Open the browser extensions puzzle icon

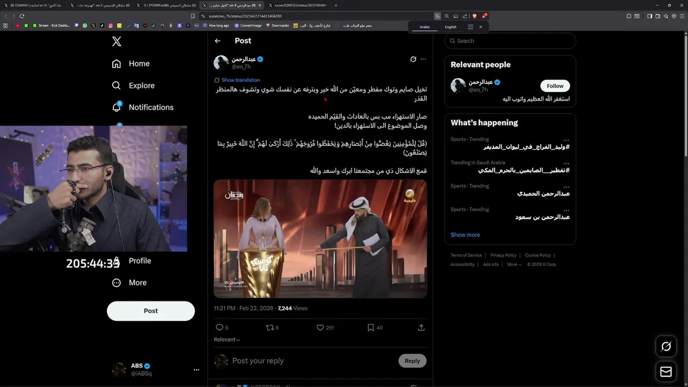(x=629, y=16)
